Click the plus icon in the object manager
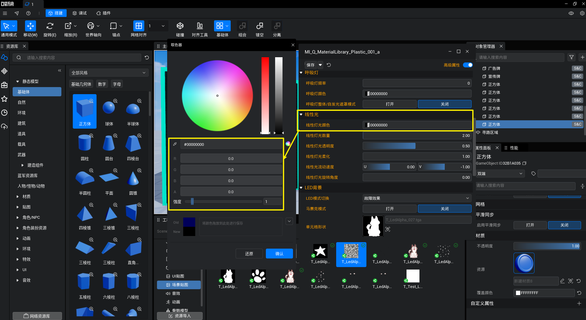Viewport: 586px width, 320px height. [582, 57]
